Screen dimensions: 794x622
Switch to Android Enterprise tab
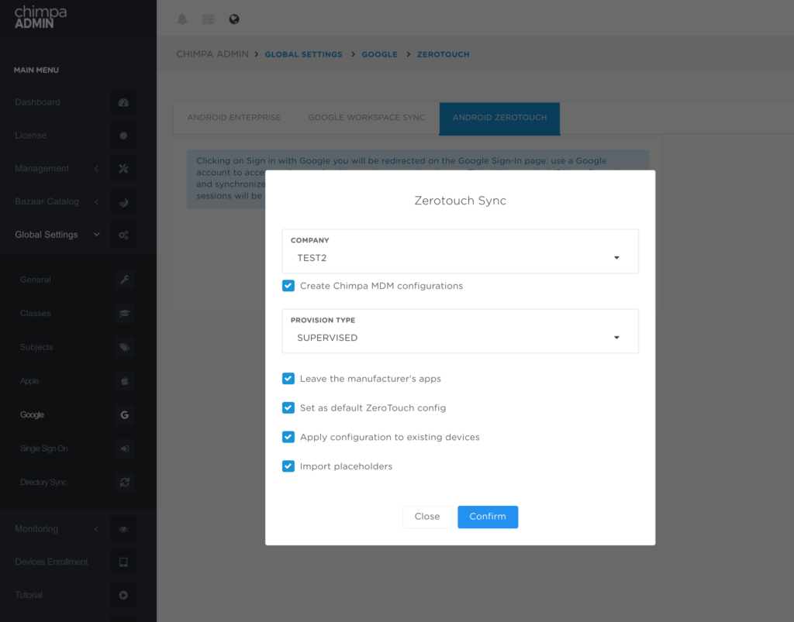click(x=234, y=118)
